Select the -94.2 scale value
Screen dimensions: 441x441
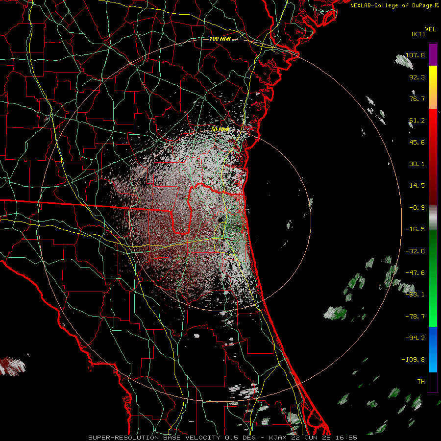click(415, 338)
